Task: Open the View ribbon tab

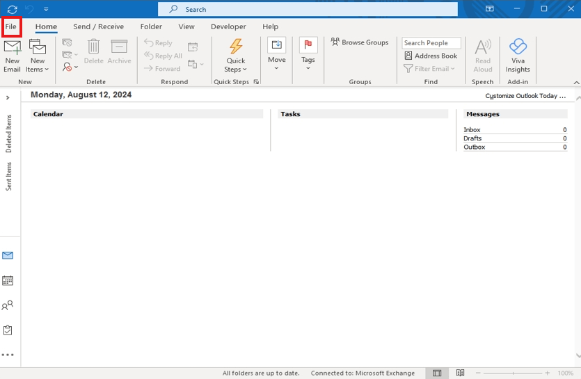Action: (x=186, y=26)
